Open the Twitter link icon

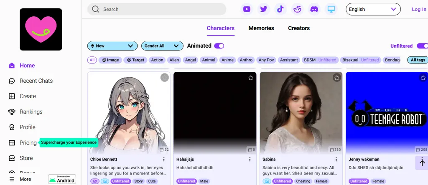click(263, 9)
